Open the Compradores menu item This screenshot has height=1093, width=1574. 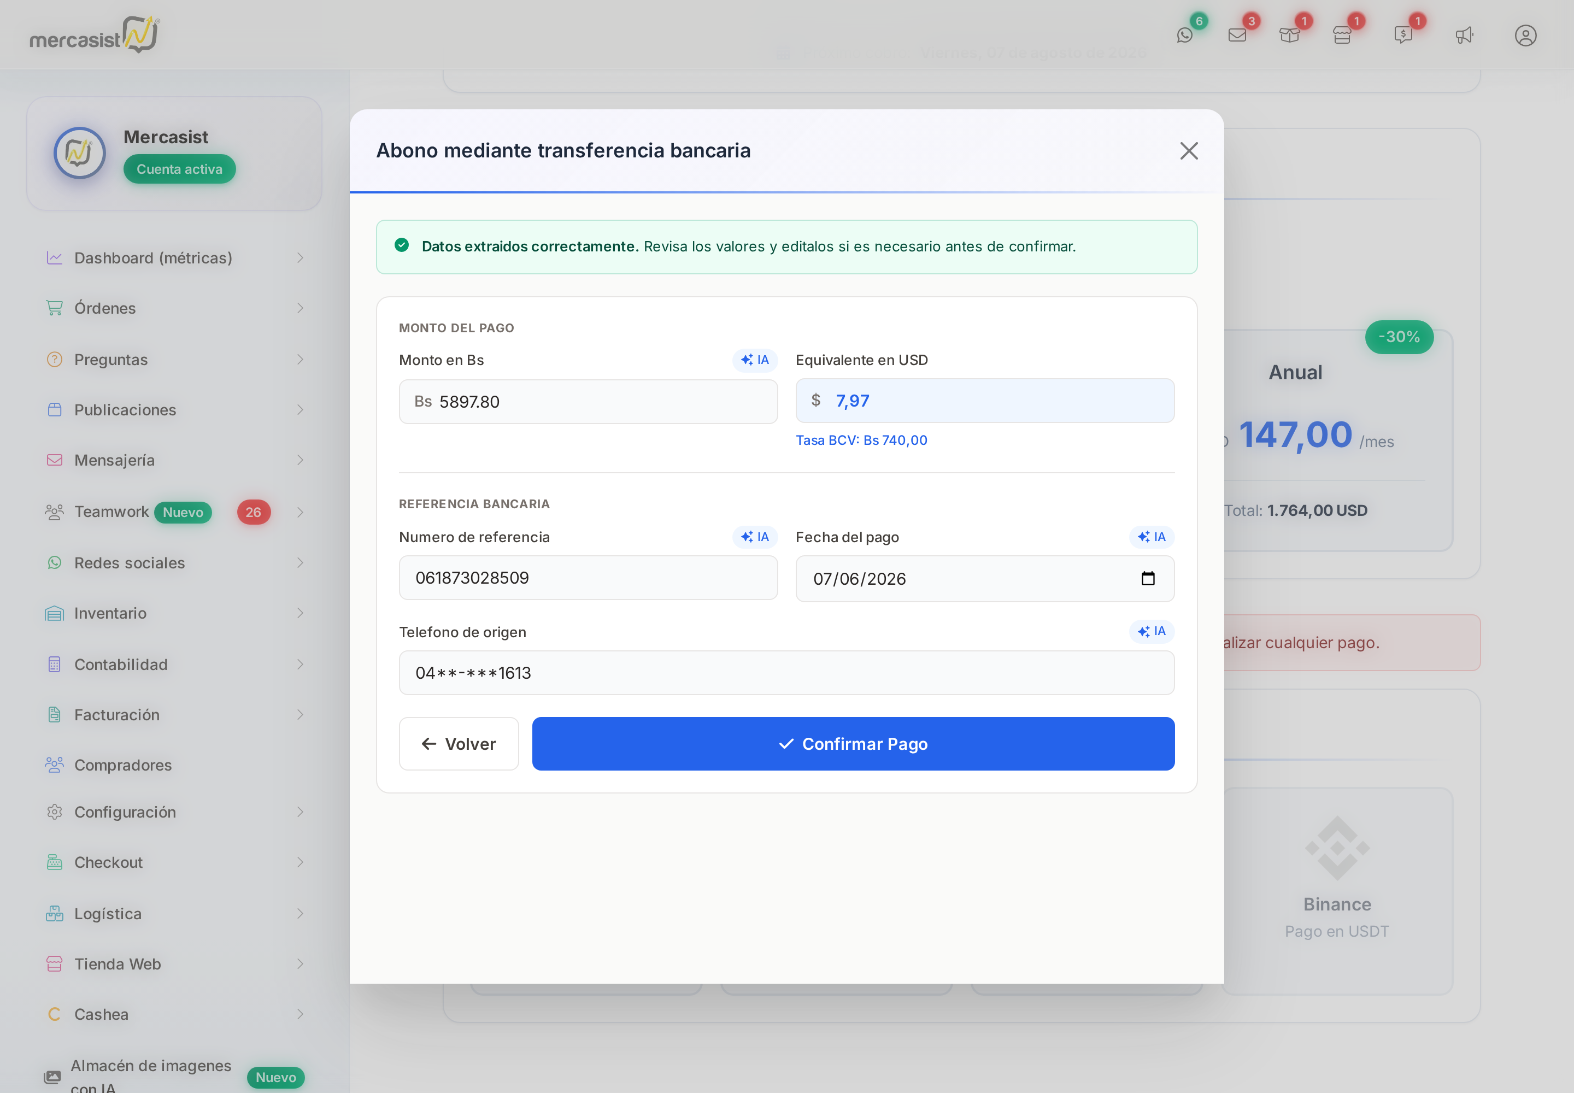174,765
